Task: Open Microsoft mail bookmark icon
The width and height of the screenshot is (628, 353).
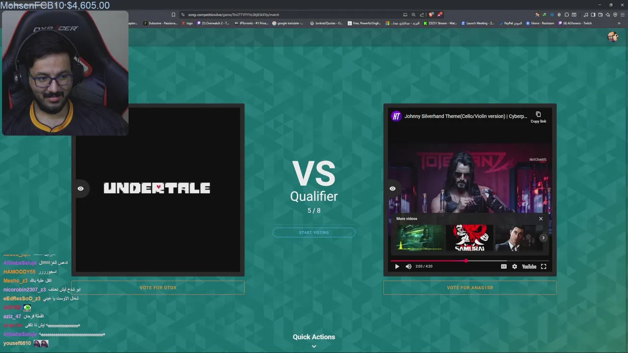Action: tap(388, 23)
